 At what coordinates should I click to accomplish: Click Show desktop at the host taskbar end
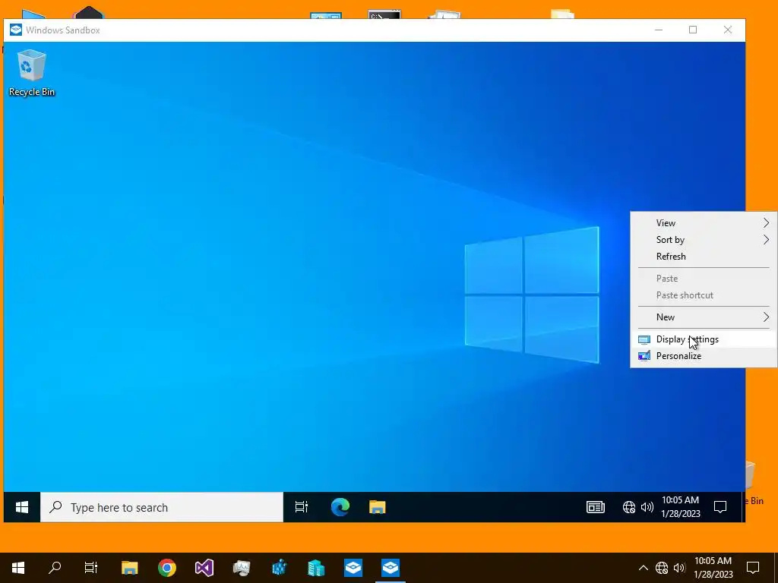pyautogui.click(x=776, y=568)
